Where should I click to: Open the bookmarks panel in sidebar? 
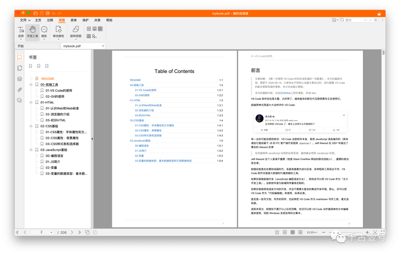(x=19, y=57)
